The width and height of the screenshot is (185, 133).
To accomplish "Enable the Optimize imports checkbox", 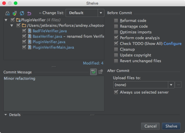I will click(x=116, y=32).
